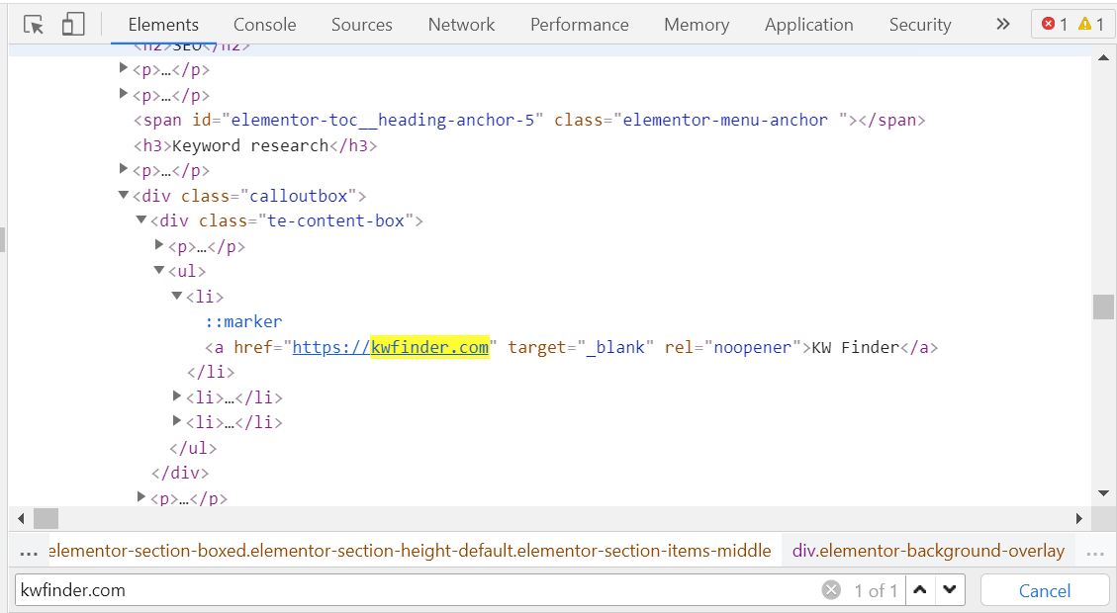Collapse the ul element node

click(x=159, y=270)
